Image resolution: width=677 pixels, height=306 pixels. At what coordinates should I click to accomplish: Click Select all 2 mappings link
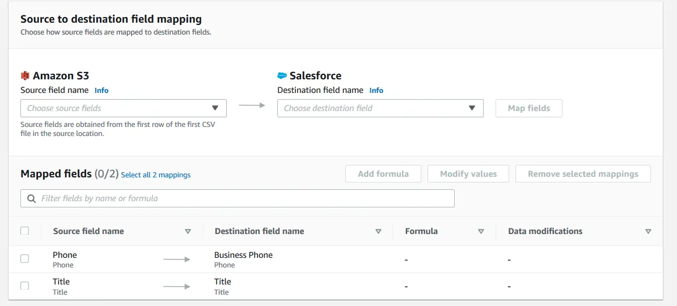156,175
